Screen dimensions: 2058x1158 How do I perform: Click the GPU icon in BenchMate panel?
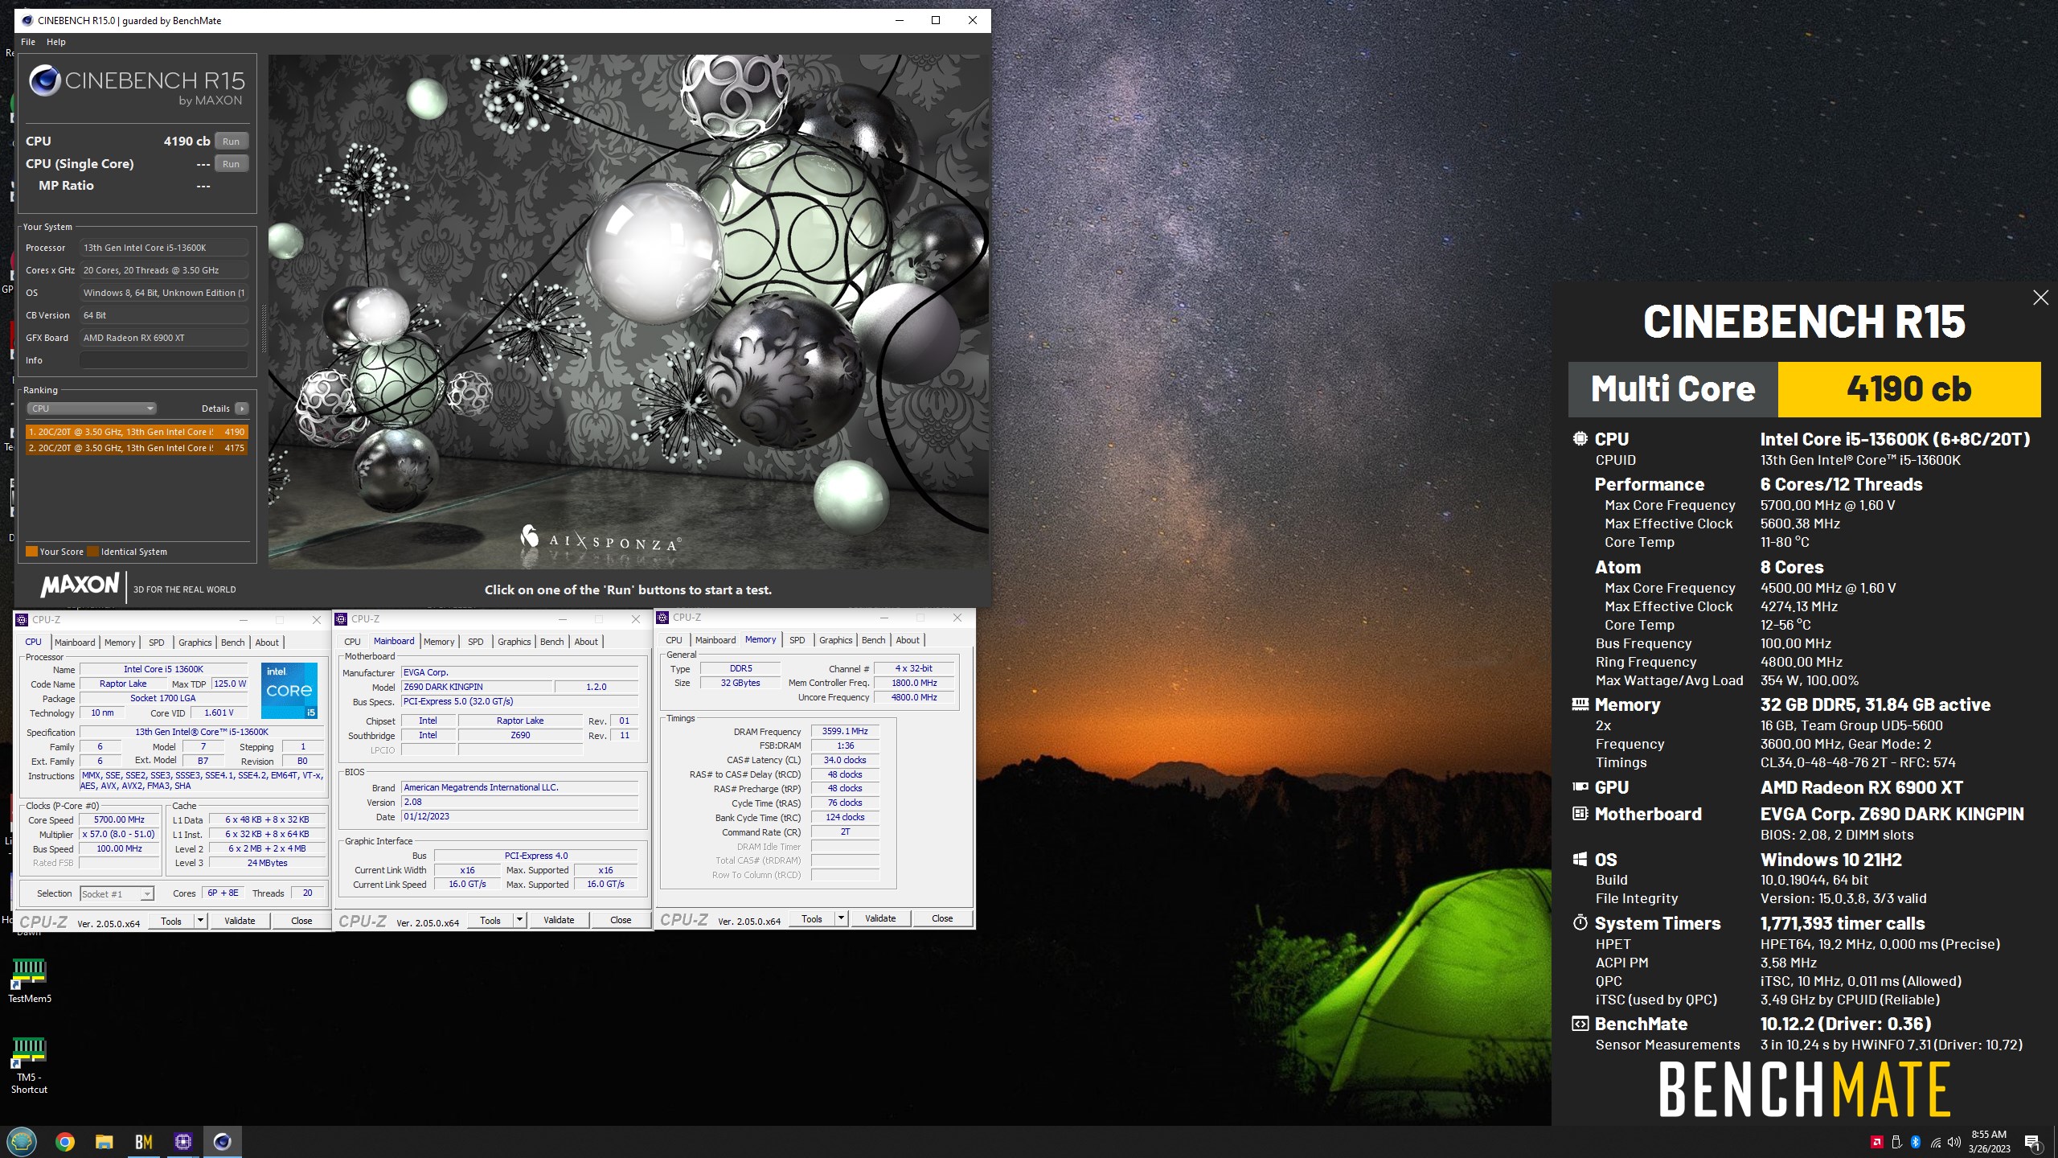click(1580, 787)
